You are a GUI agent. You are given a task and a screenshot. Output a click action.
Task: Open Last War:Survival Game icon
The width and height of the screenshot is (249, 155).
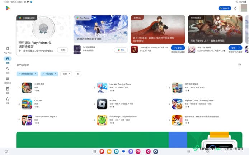pos(102,88)
